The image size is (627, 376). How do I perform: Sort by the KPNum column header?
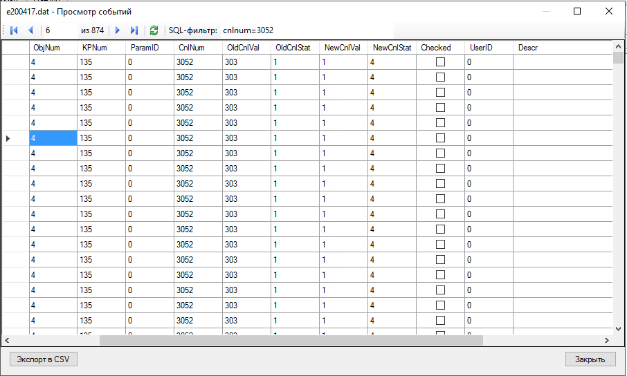[102, 48]
